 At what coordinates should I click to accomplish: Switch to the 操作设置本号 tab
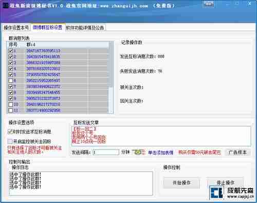click(16, 28)
